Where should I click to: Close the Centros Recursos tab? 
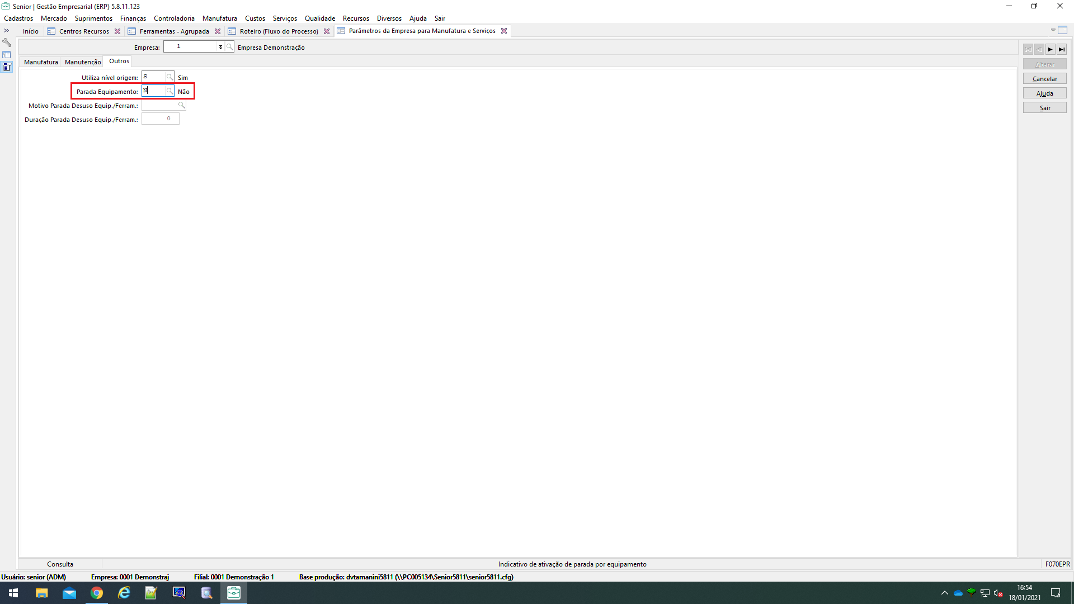coord(117,31)
